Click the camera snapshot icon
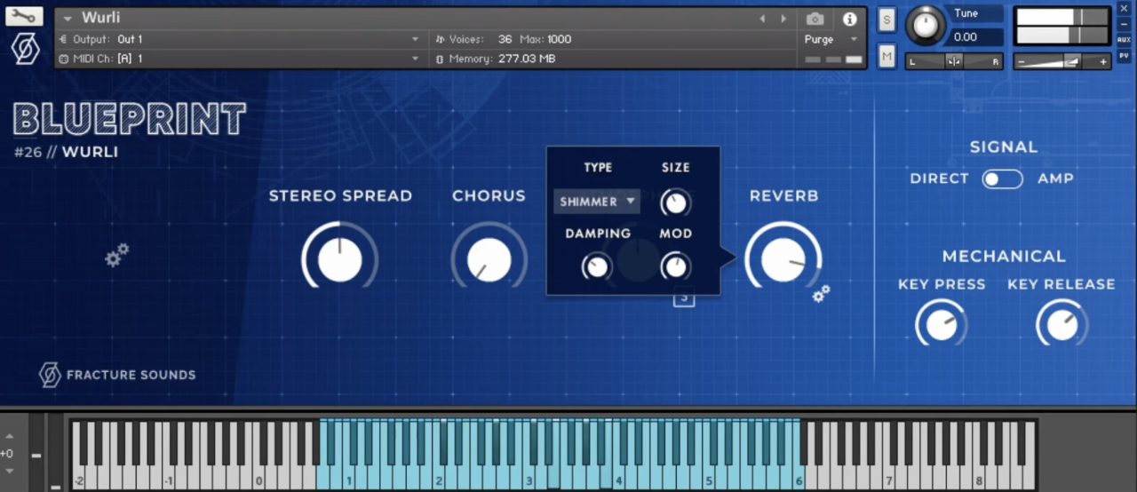1137x492 pixels. (x=815, y=19)
